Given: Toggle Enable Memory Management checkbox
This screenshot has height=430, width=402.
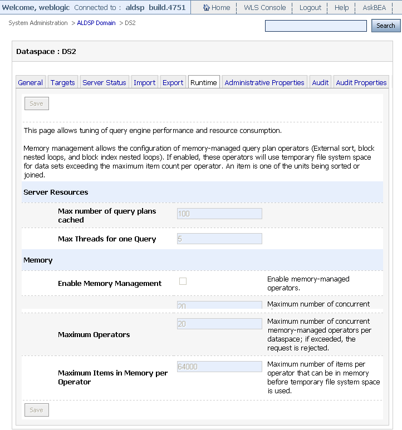Looking at the screenshot, I should click(x=183, y=281).
